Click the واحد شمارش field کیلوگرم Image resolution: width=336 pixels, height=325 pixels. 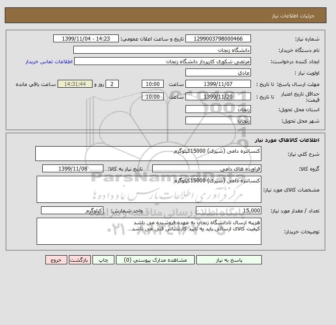(x=72, y=210)
